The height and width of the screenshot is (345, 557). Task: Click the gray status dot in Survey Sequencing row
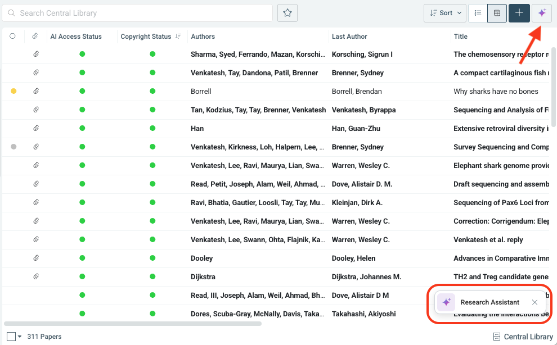(x=14, y=147)
